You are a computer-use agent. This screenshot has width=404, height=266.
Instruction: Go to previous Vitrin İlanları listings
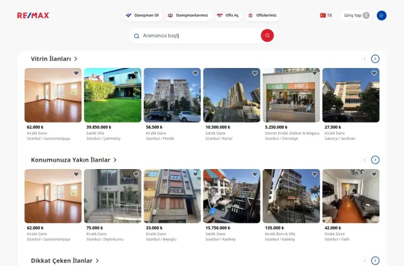click(364, 59)
